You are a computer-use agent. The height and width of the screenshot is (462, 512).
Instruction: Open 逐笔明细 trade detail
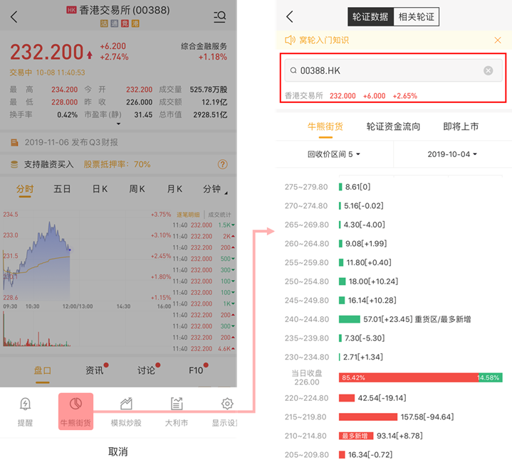pos(188,215)
